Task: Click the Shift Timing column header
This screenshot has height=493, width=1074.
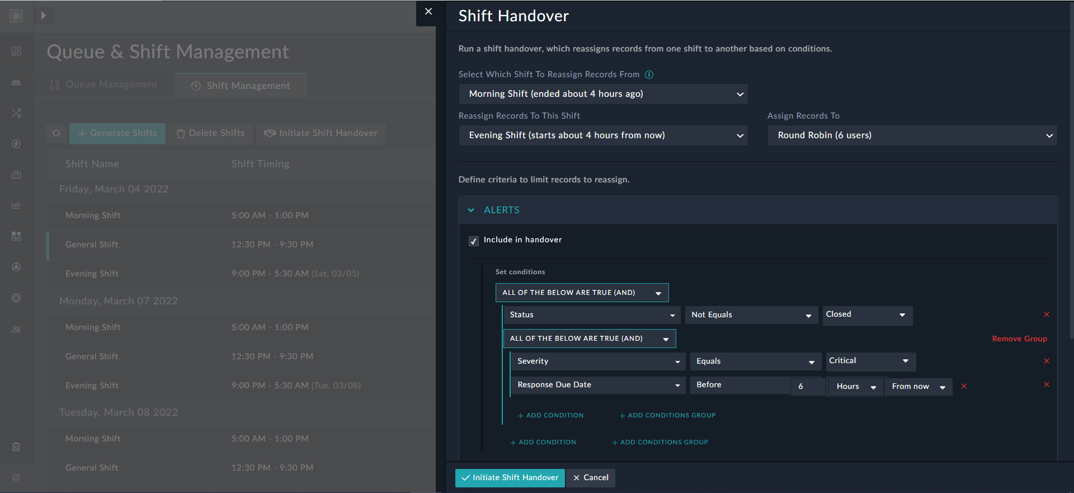Action: (261, 165)
